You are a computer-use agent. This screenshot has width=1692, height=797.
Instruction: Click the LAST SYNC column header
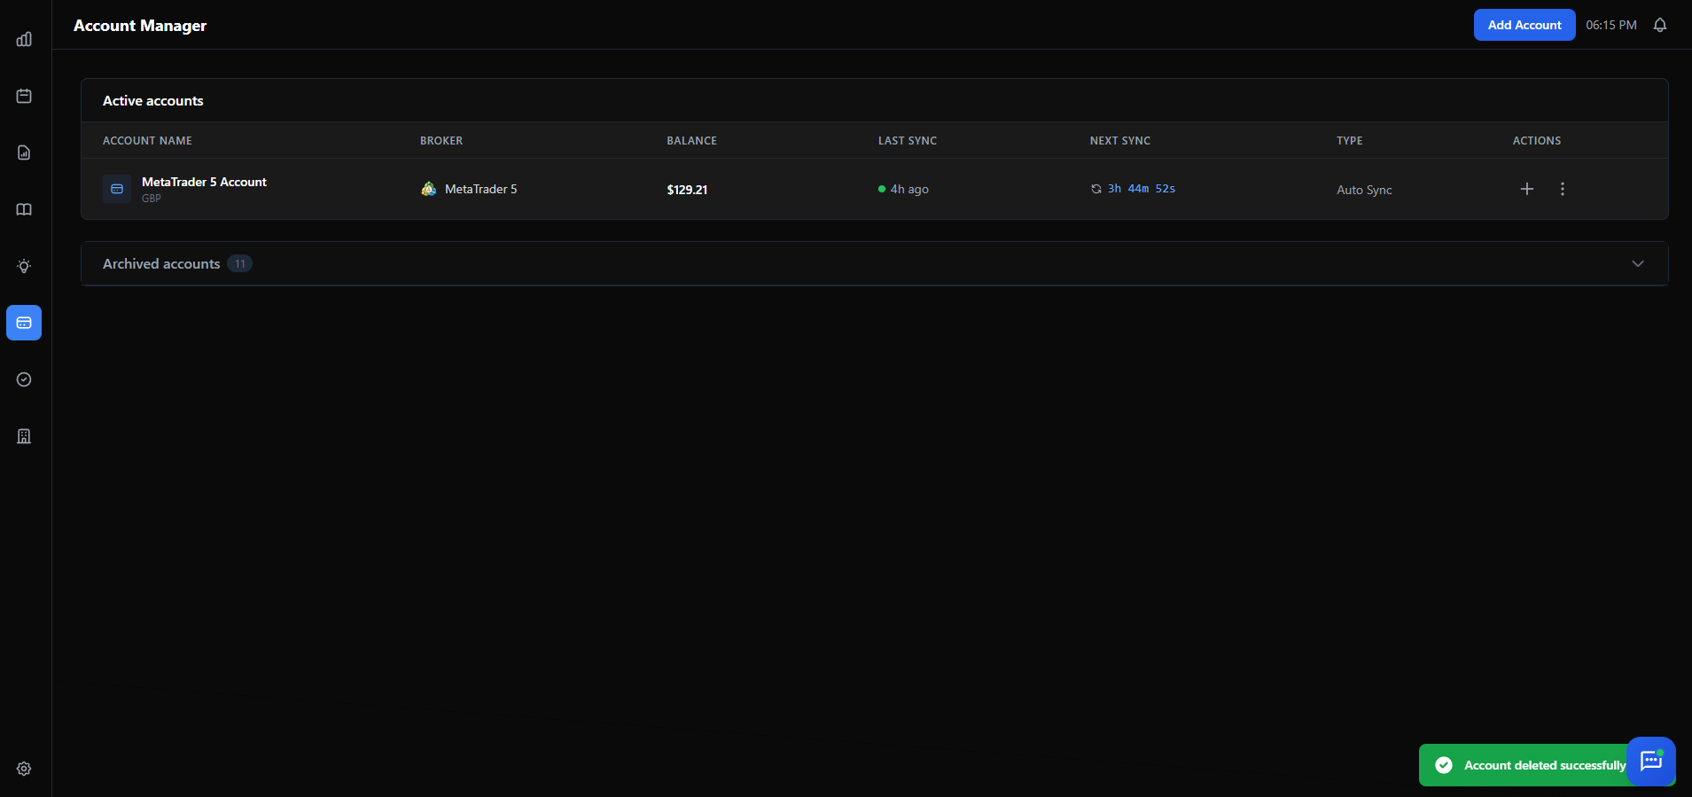908,141
